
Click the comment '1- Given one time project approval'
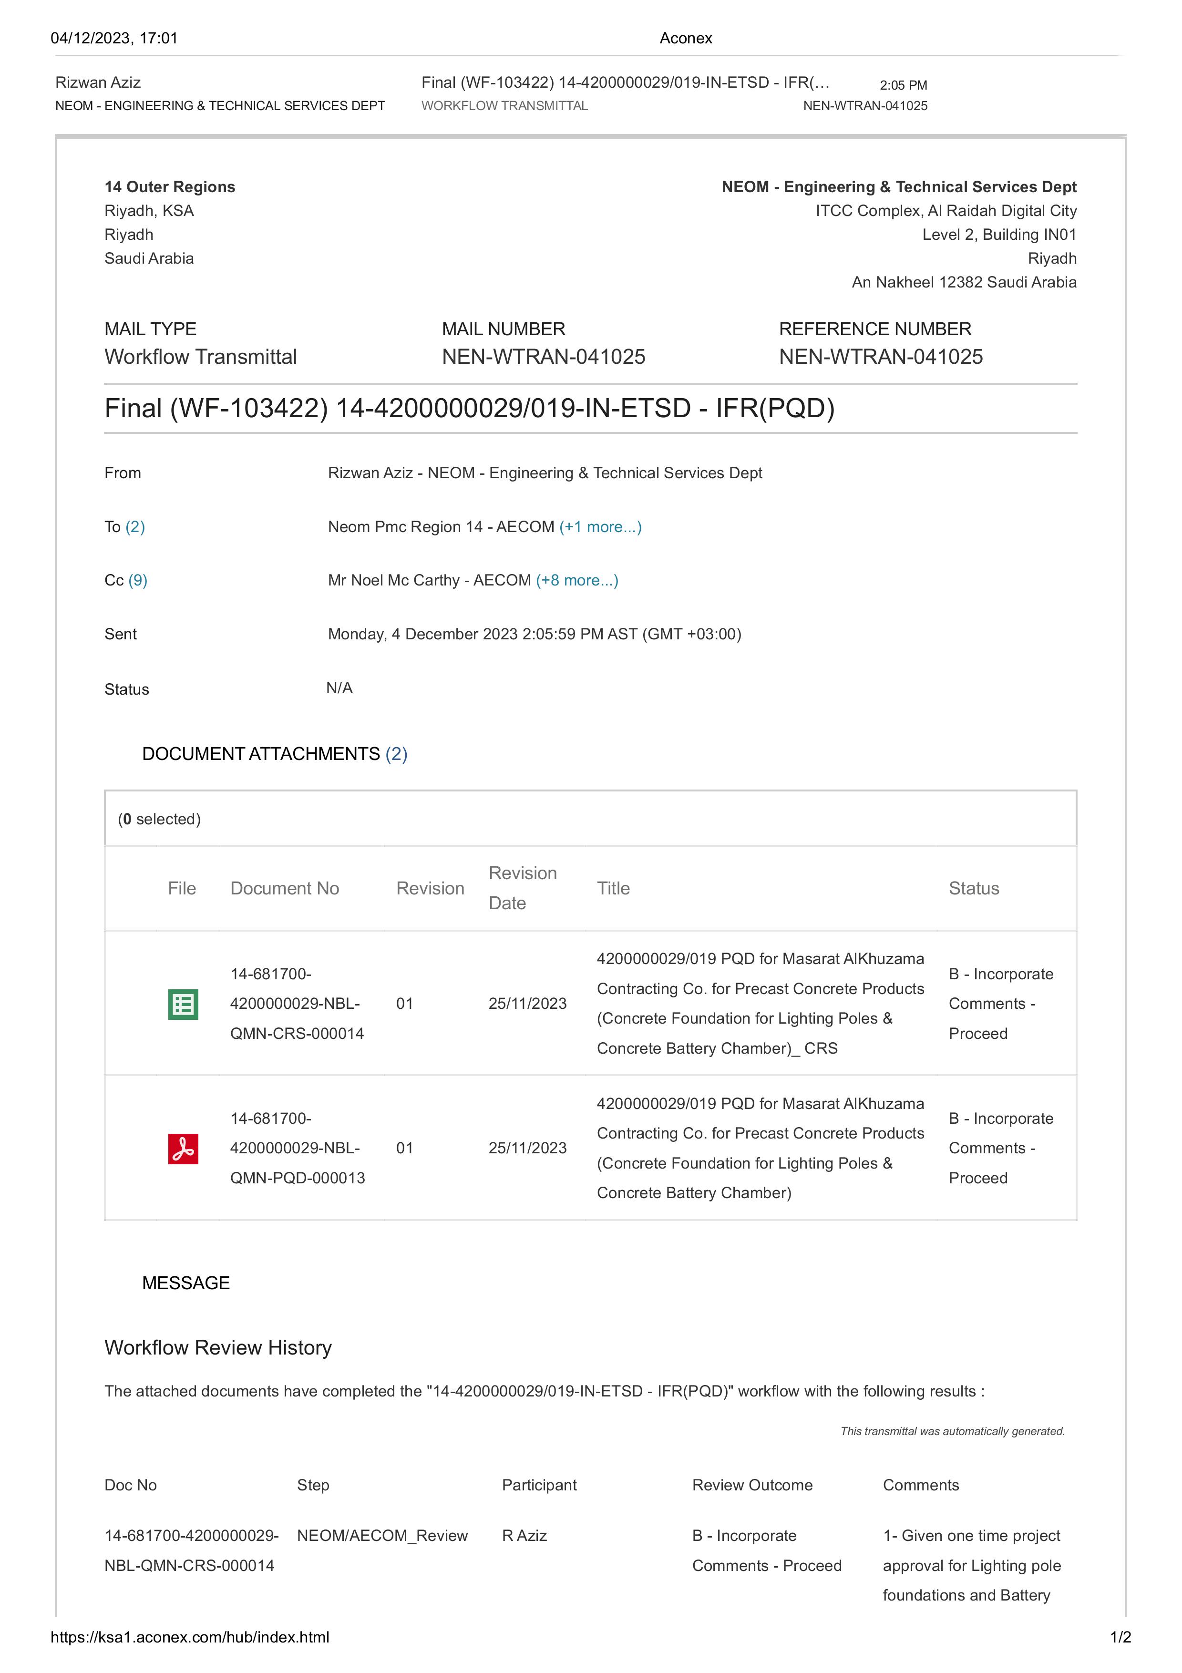[x=972, y=1565]
